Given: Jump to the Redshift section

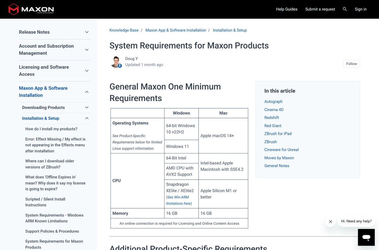Looking at the screenshot, I should 272,118.
